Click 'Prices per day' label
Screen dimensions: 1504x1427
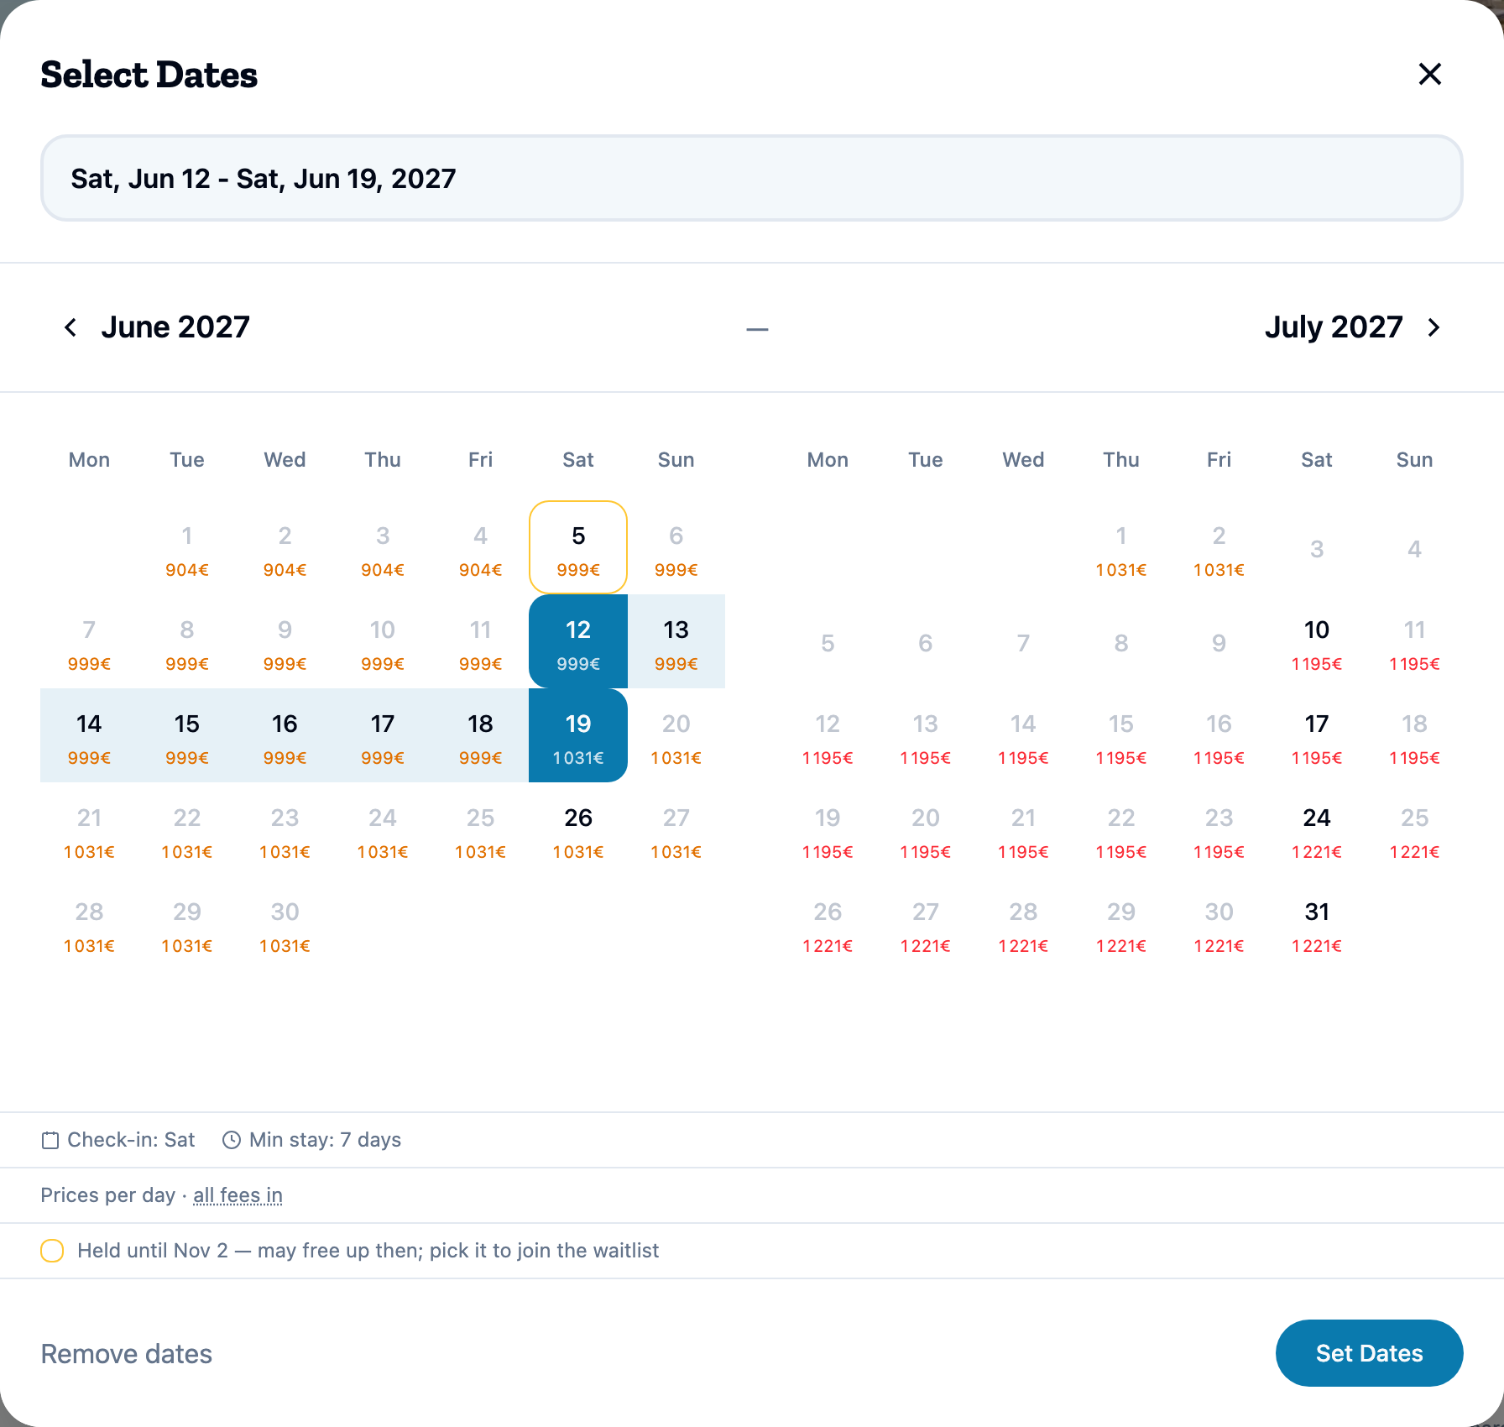[108, 1195]
